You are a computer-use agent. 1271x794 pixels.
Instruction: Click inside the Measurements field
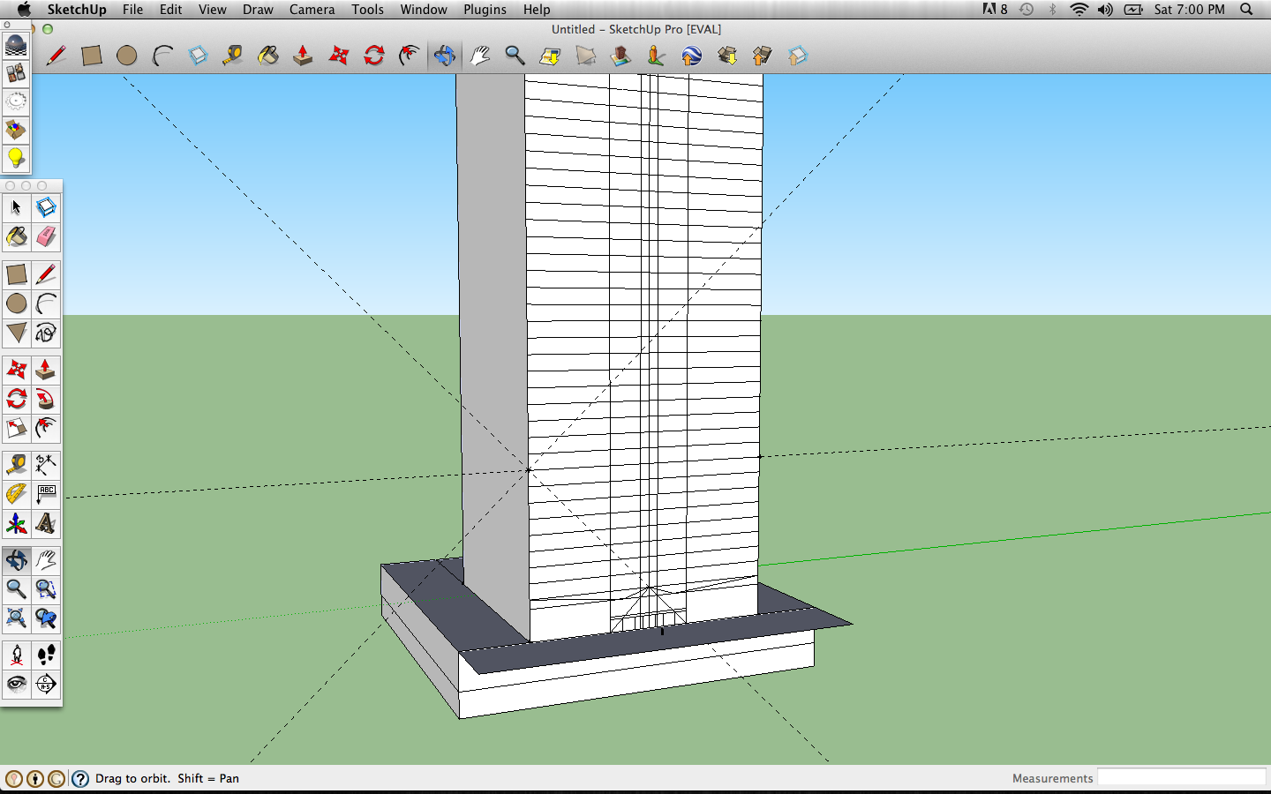point(1183,778)
